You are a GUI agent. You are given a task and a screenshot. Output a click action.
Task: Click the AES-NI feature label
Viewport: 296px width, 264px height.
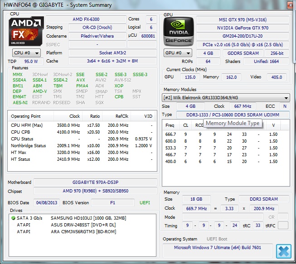click(x=20, y=103)
